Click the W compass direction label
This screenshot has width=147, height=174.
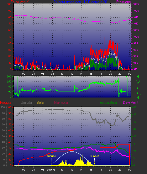pyautogui.click(x=138, y=82)
